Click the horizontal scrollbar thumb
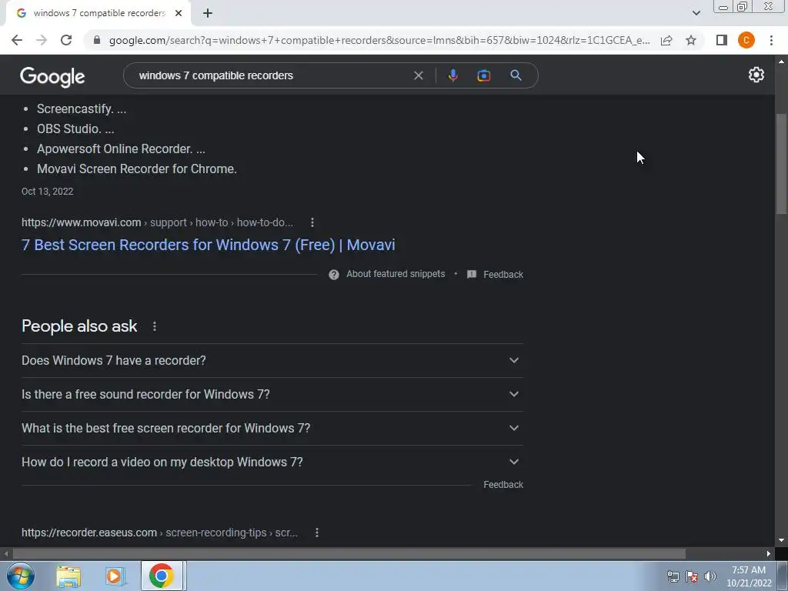The height and width of the screenshot is (591, 788). pyautogui.click(x=349, y=553)
